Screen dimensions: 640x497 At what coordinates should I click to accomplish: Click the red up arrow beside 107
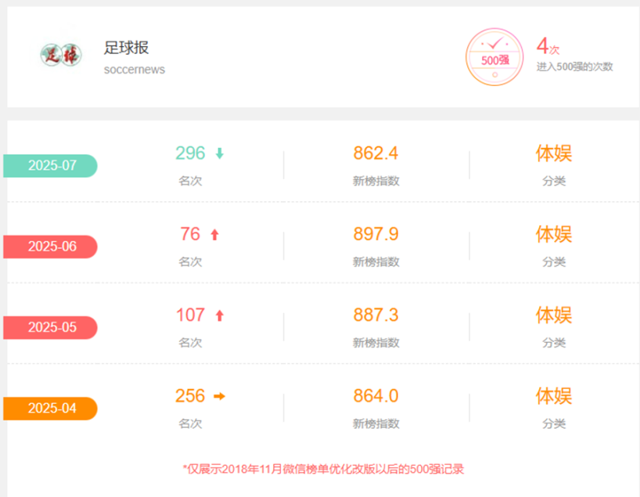[220, 315]
